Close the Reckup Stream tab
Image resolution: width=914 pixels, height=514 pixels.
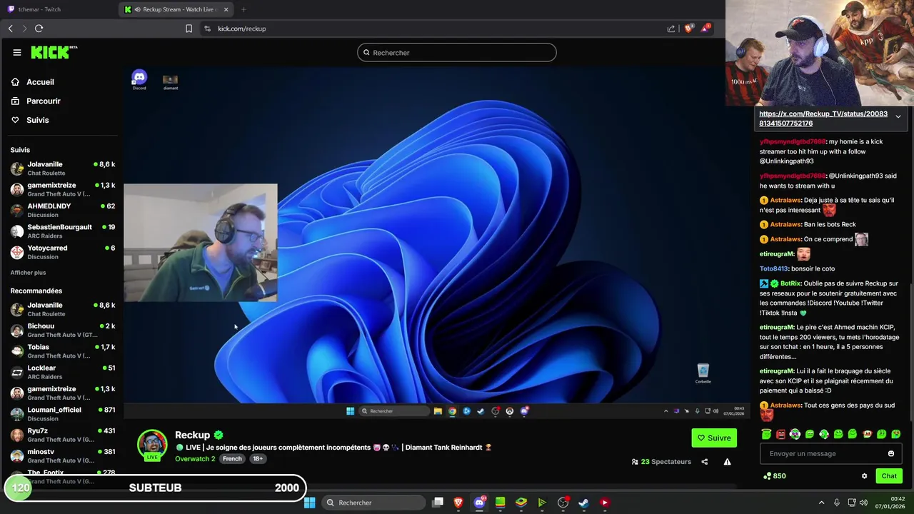pos(226,9)
